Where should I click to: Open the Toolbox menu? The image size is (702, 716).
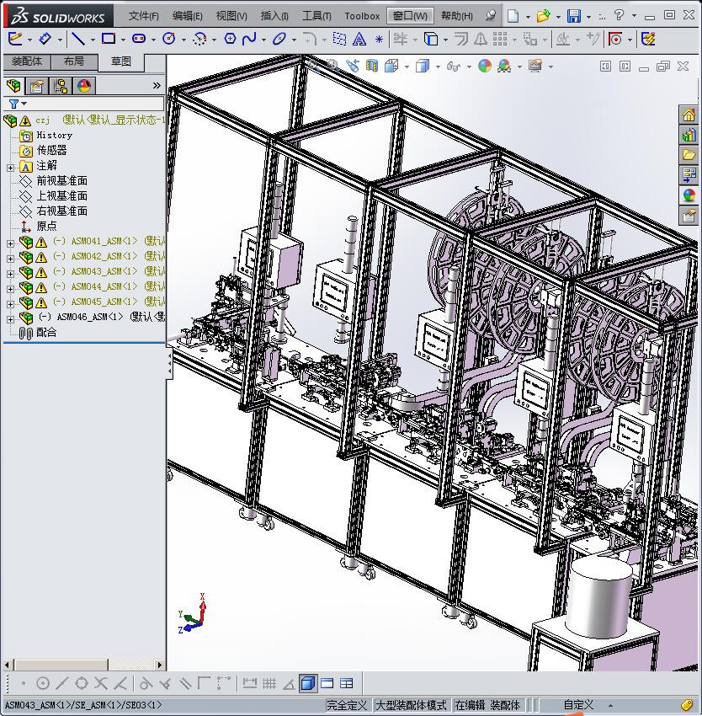(362, 16)
